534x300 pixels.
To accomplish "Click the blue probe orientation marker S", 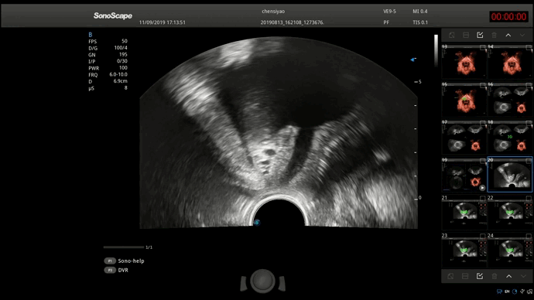I will point(257,223).
